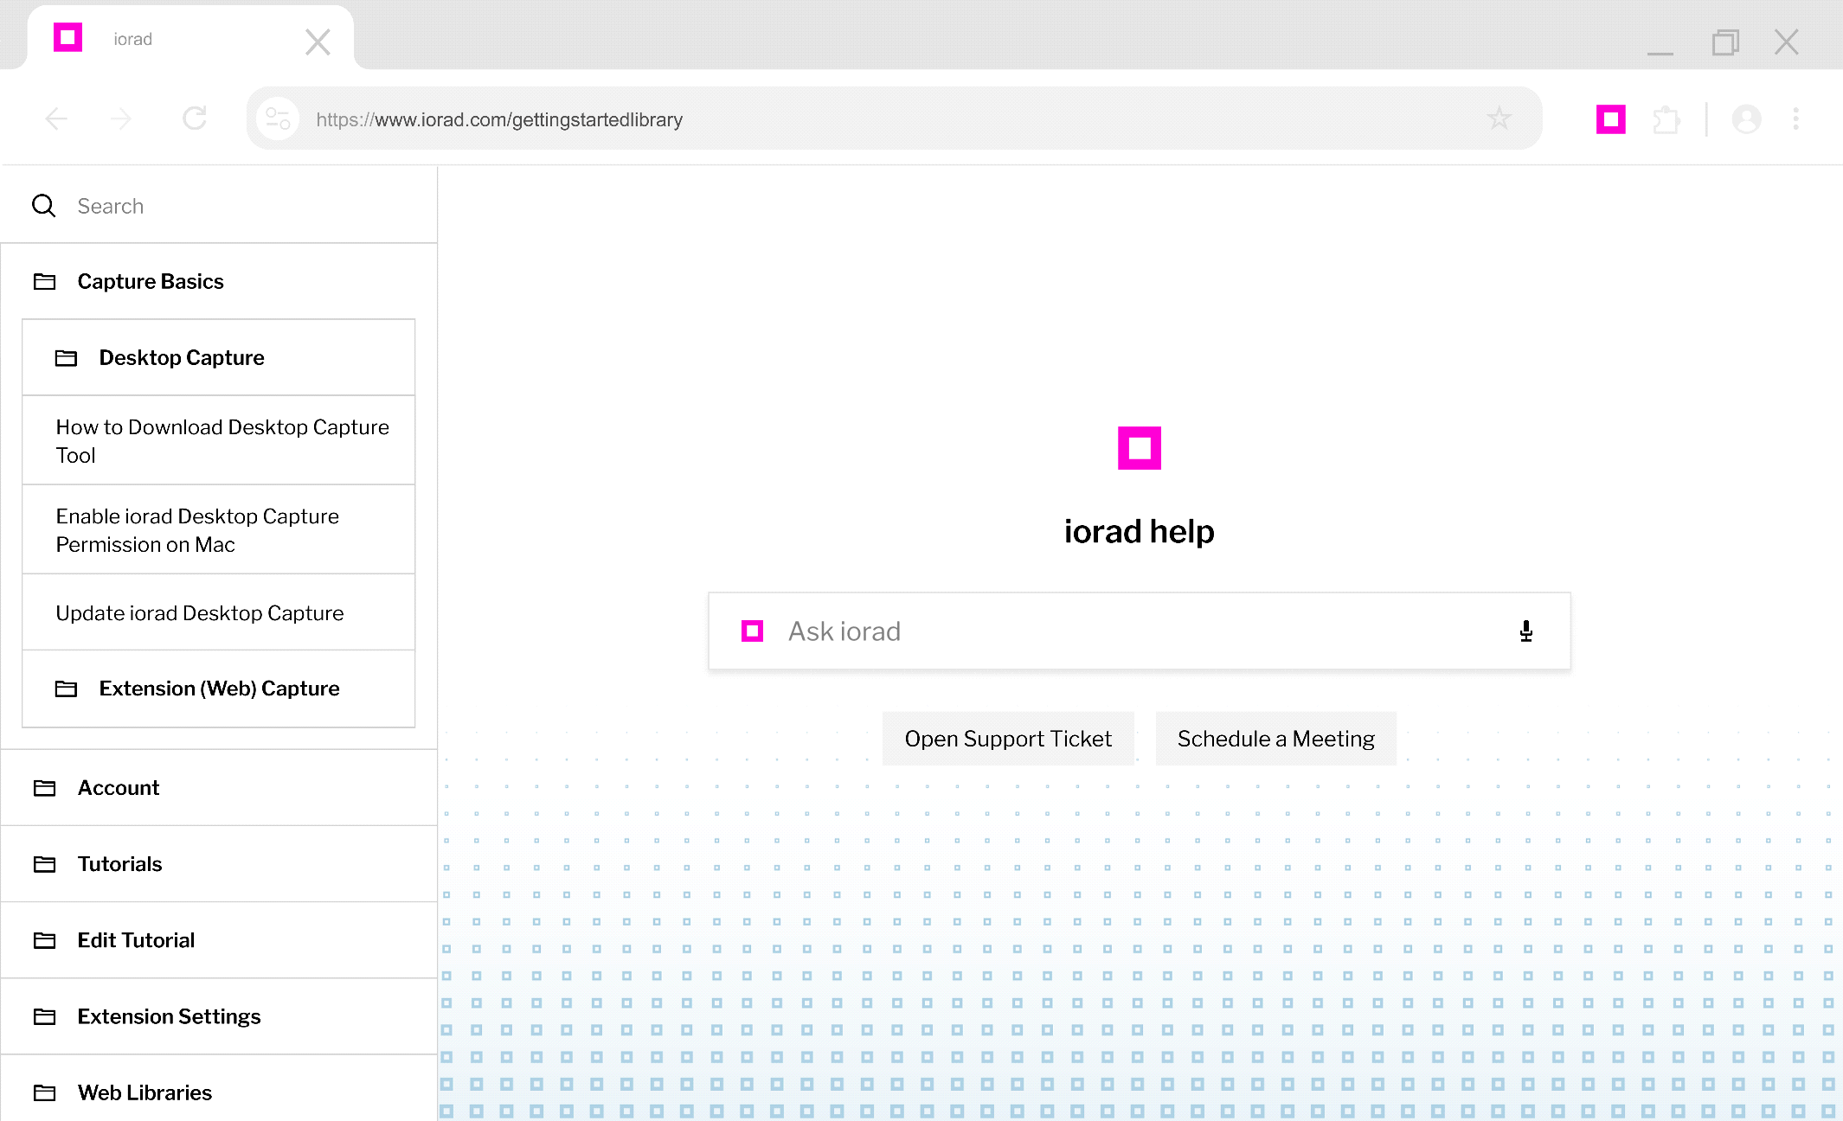Click the small iorad icon in Ask box
This screenshot has width=1843, height=1121.
753,631
